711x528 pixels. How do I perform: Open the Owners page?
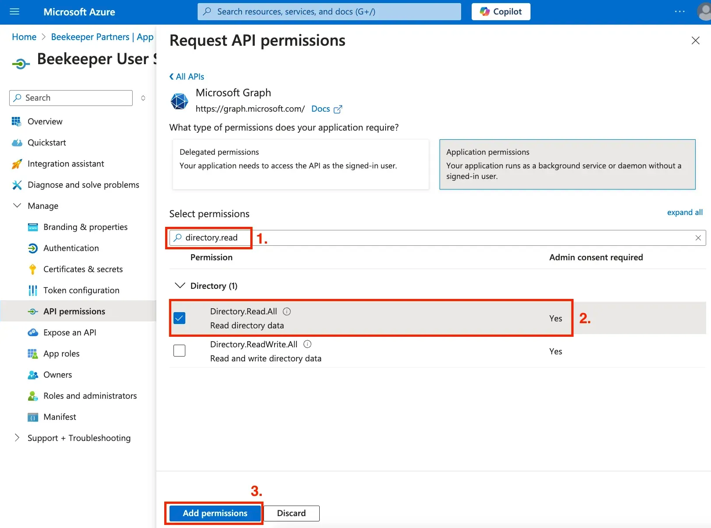[x=58, y=375]
